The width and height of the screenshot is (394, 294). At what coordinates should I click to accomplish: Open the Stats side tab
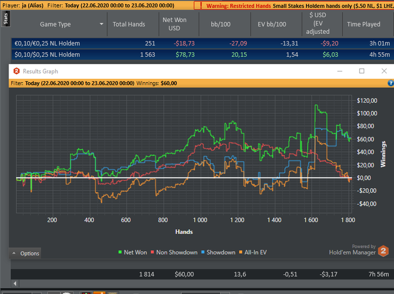pos(6,19)
